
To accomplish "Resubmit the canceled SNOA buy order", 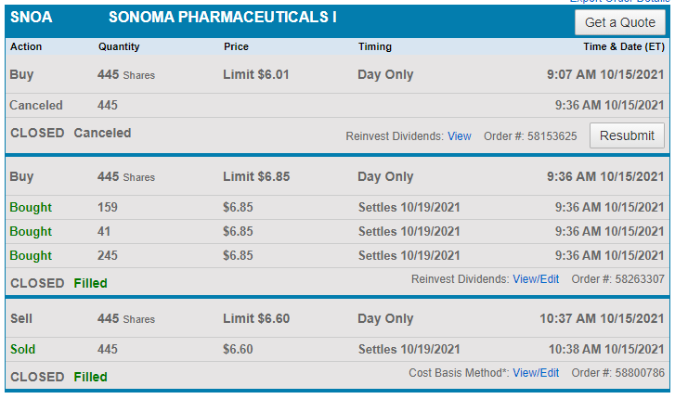I will tap(627, 135).
